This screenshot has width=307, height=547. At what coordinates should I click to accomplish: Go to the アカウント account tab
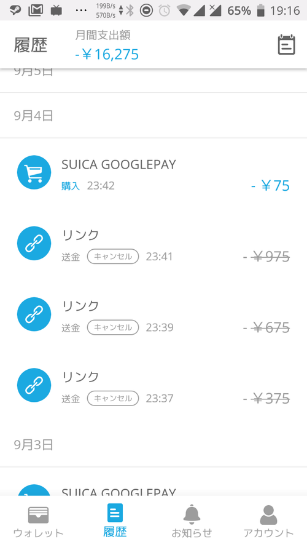point(268,522)
